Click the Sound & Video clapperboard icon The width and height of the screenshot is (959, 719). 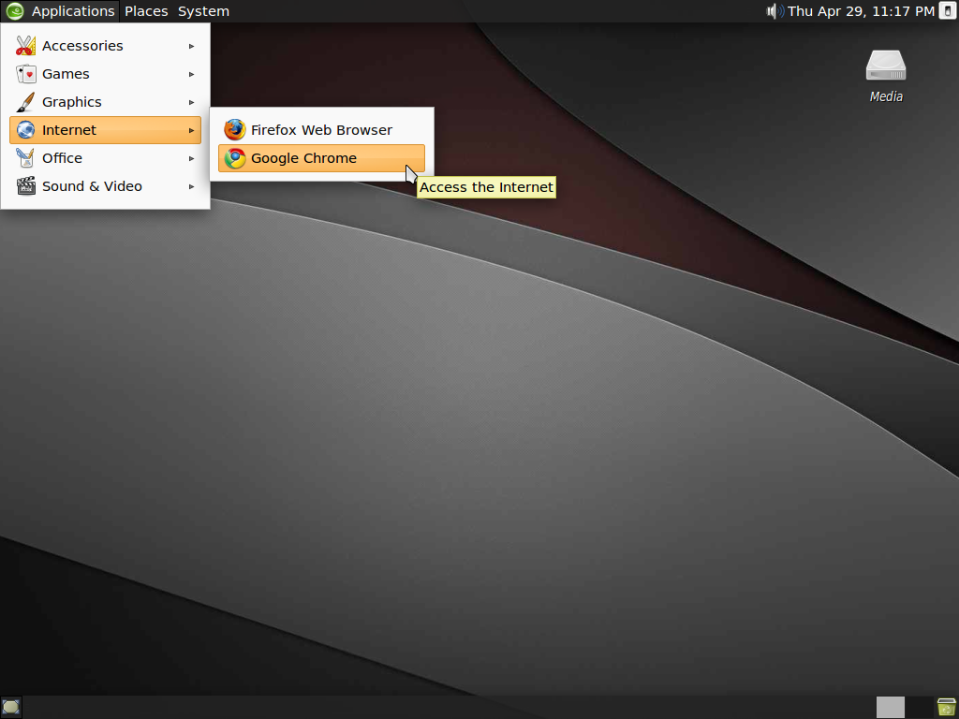click(25, 186)
